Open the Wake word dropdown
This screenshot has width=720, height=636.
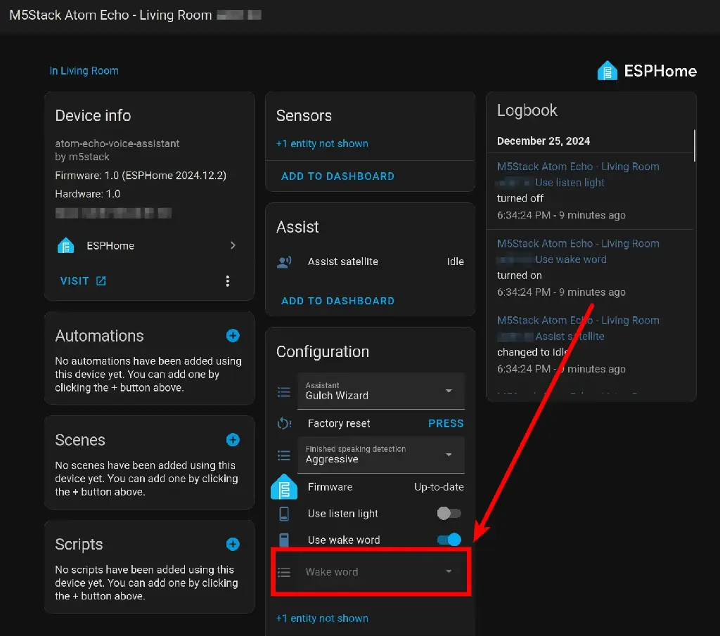(380, 572)
